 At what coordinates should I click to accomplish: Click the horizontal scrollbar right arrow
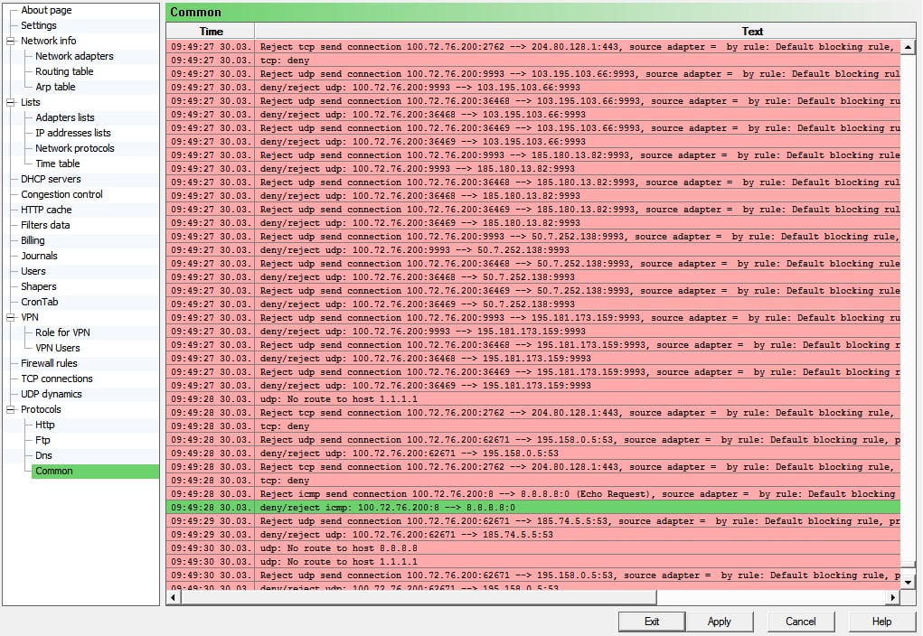pos(893,597)
